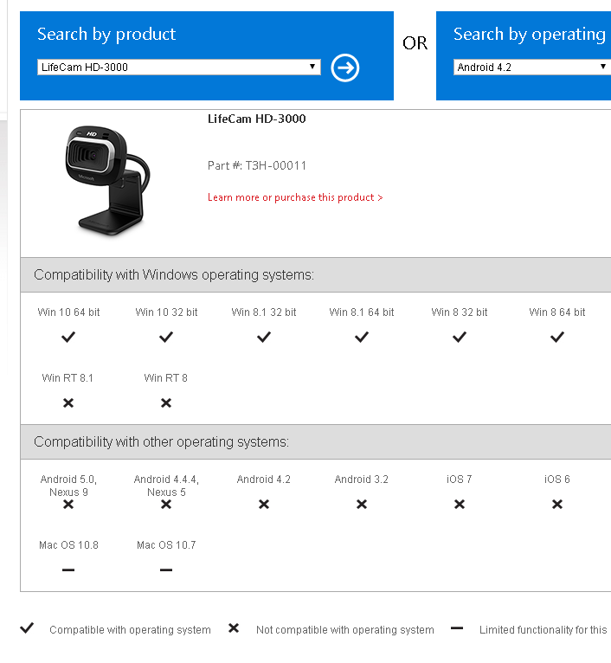Click the checkmark under Win 8 64 bit
The height and width of the screenshot is (663, 611).
(x=557, y=338)
